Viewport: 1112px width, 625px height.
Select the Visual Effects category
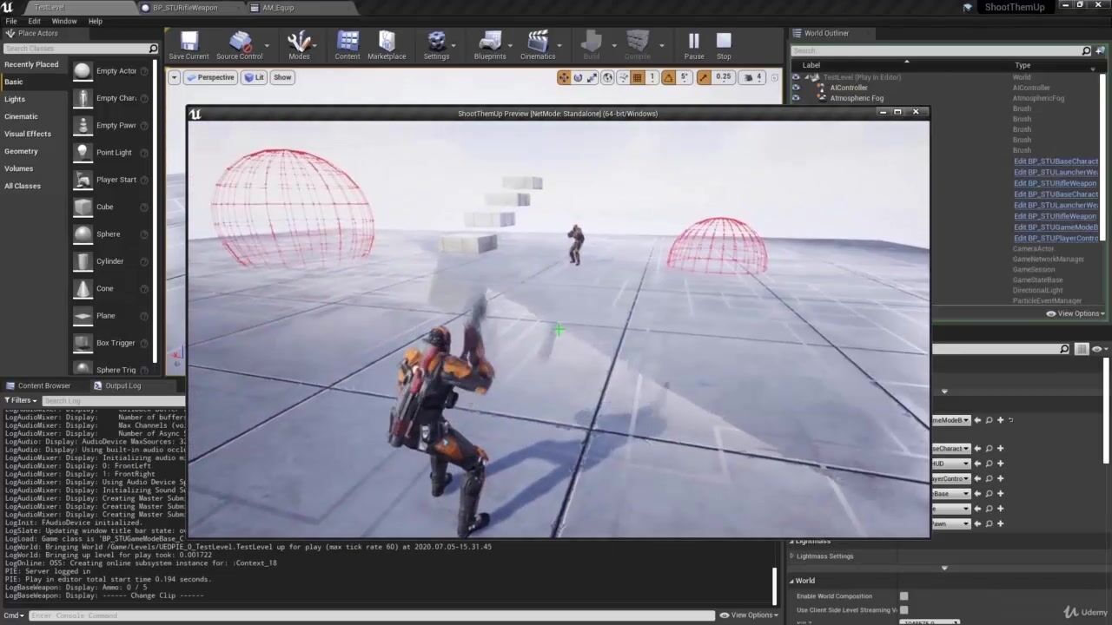point(28,134)
